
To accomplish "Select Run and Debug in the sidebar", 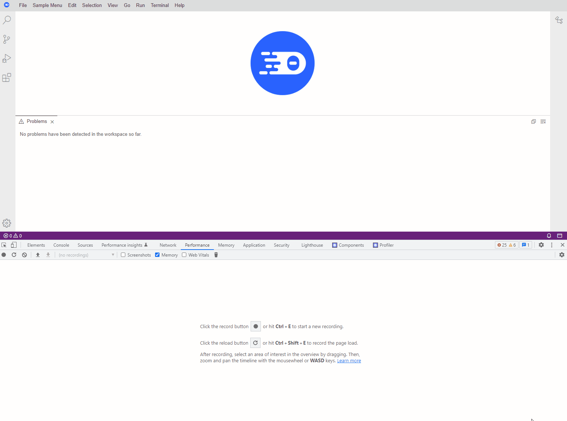I will pyautogui.click(x=7, y=58).
